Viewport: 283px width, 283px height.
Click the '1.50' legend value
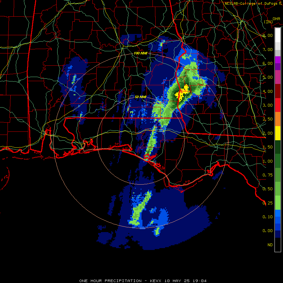click(268, 147)
